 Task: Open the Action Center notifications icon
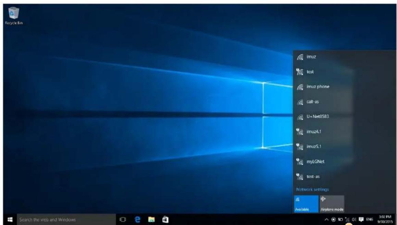point(361,220)
